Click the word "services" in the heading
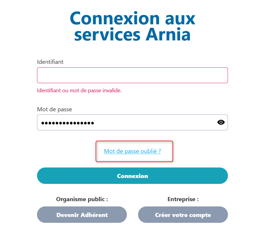 click(x=107, y=34)
